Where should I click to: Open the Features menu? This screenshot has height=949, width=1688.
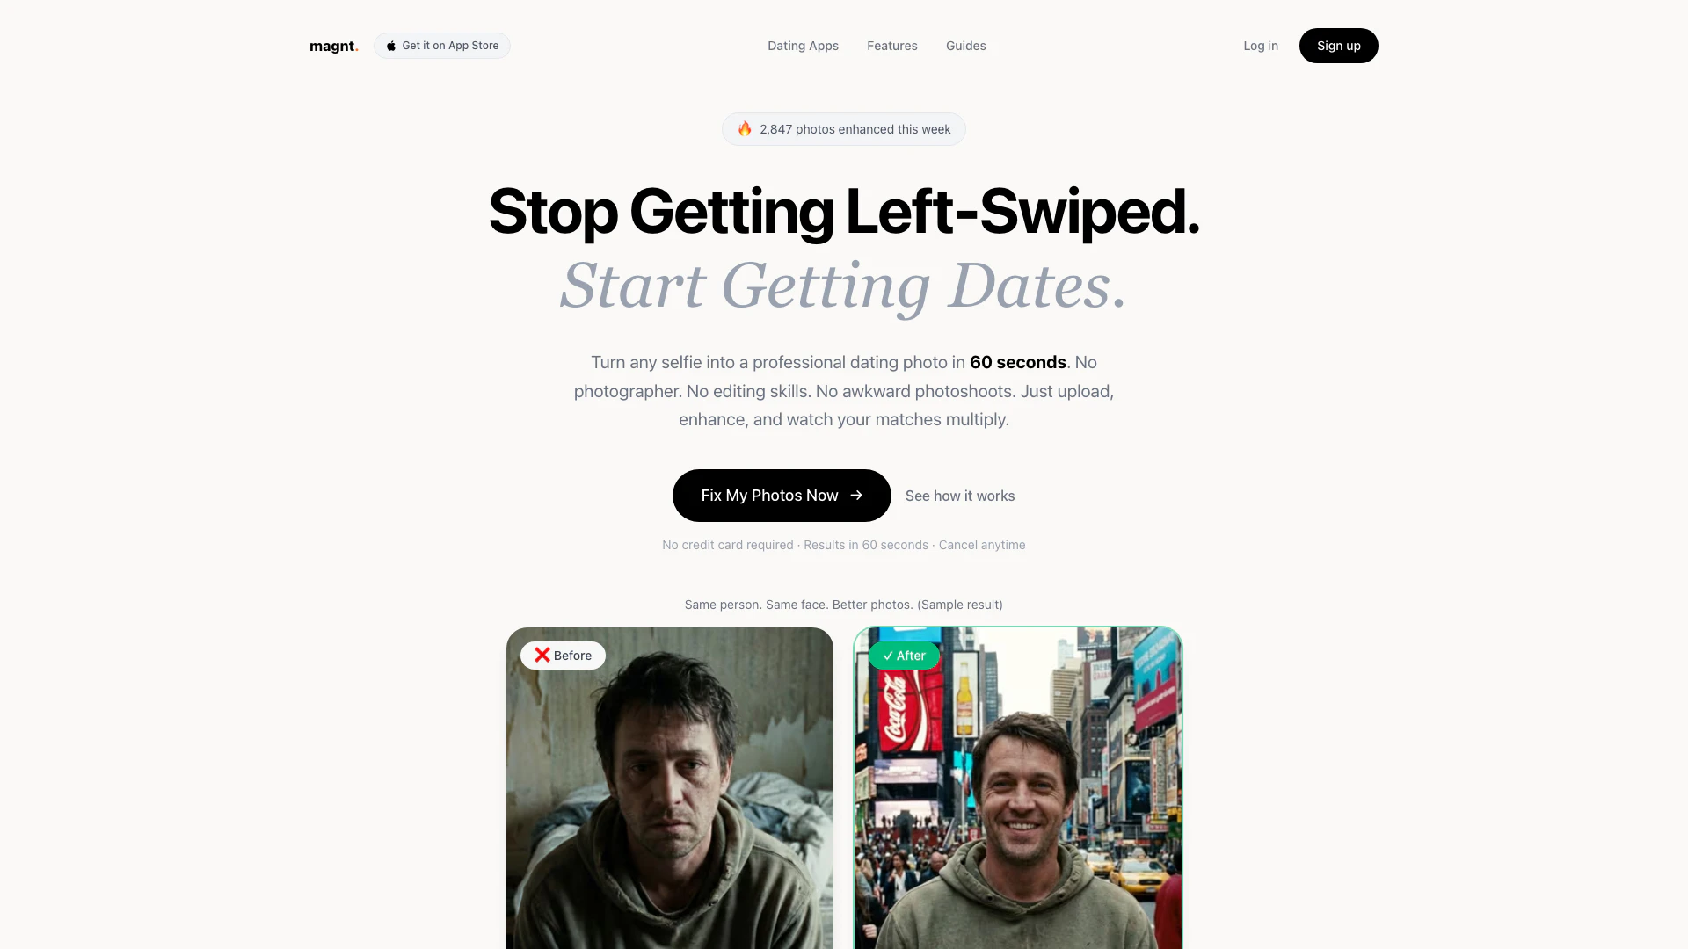(892, 46)
